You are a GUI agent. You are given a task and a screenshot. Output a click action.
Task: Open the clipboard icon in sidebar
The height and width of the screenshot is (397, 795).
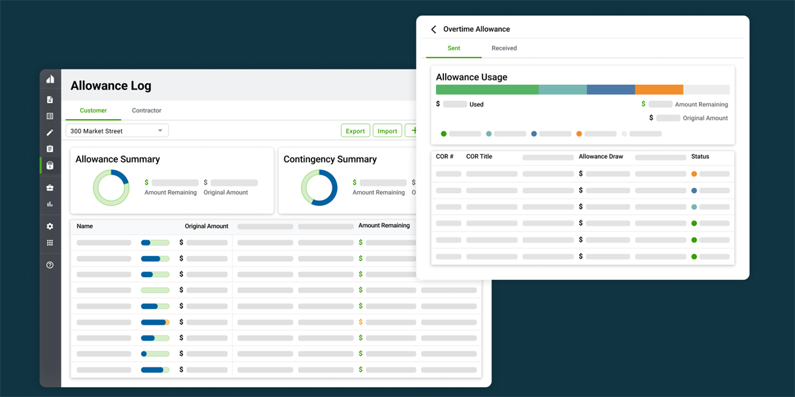(x=50, y=150)
